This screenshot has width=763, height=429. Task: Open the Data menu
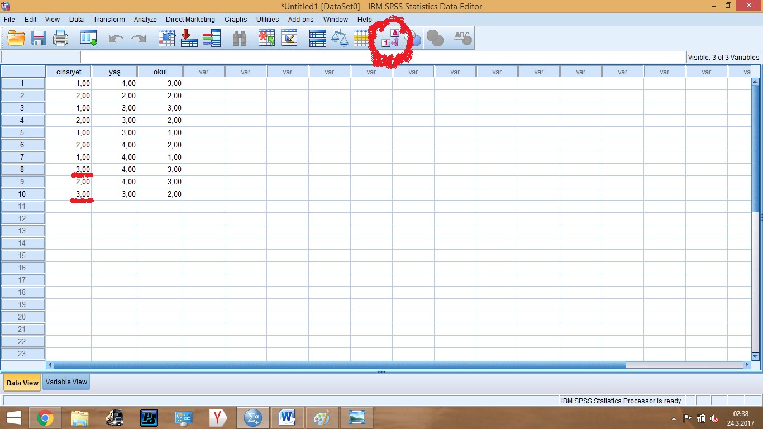click(x=77, y=20)
